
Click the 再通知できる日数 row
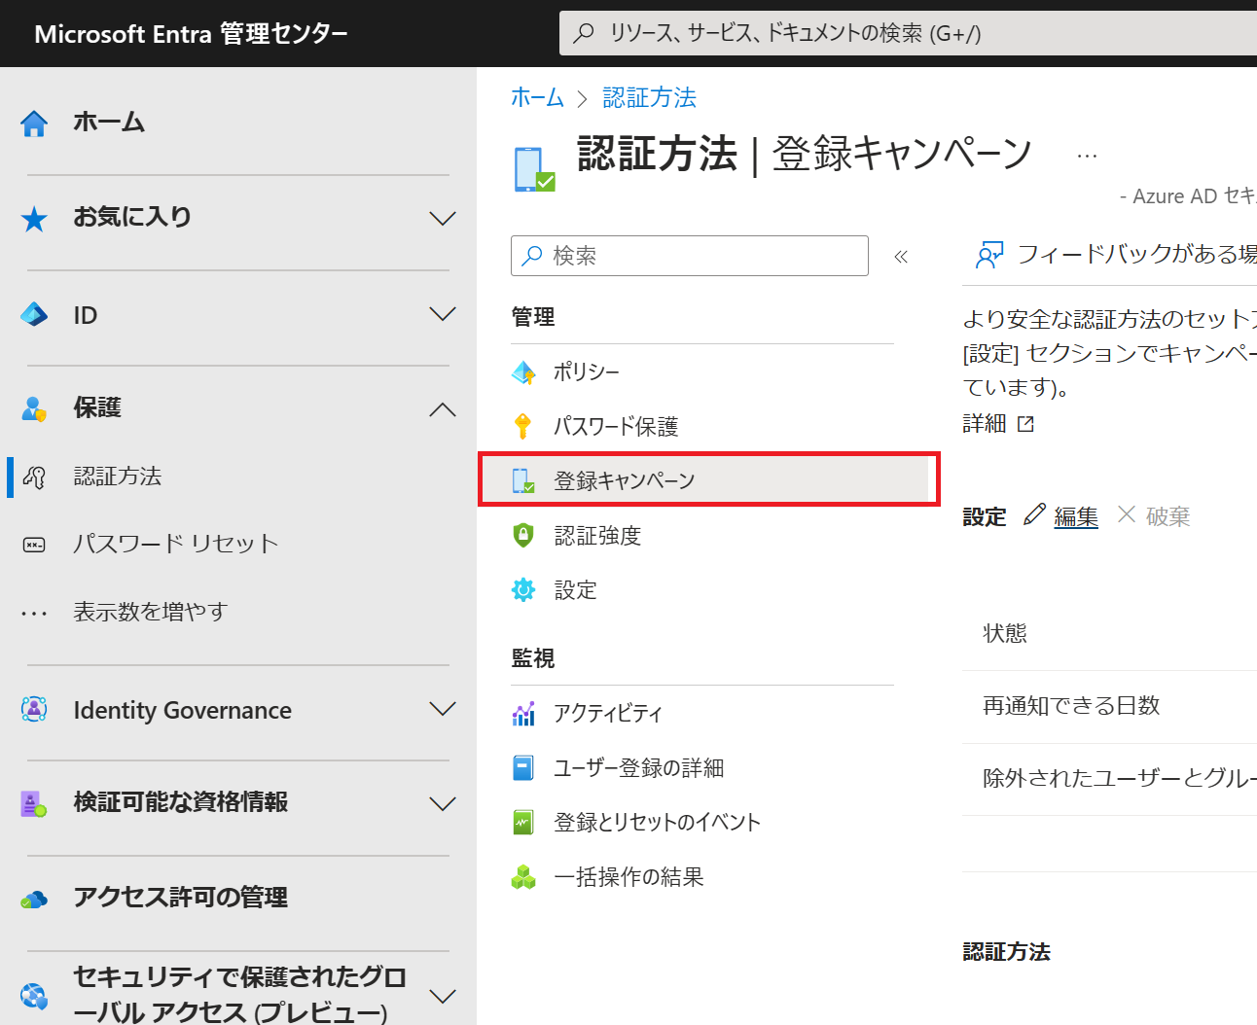1109,707
